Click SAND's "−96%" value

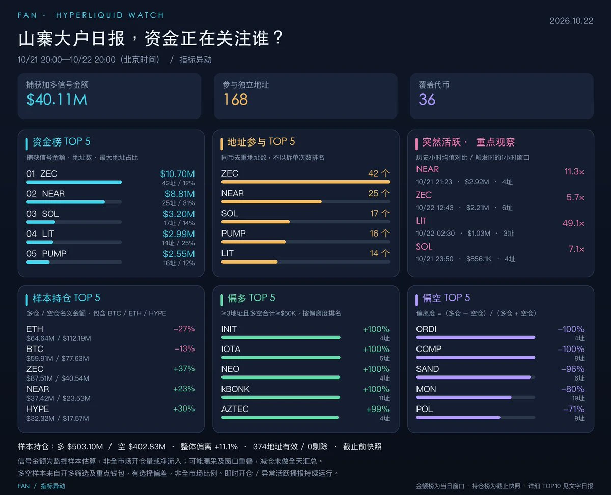[573, 369]
